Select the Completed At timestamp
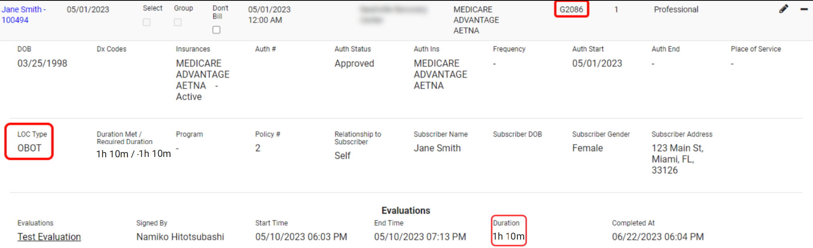The image size is (813, 248). 658,237
